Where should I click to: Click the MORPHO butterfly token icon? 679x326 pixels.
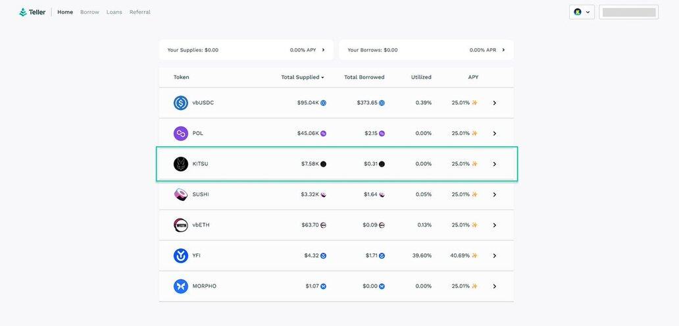181,286
